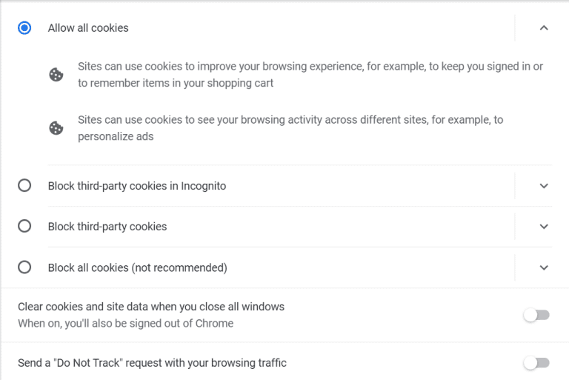The height and width of the screenshot is (380, 569).
Task: Expand the Block third-party cookies chevron
Action: pyautogui.click(x=544, y=227)
